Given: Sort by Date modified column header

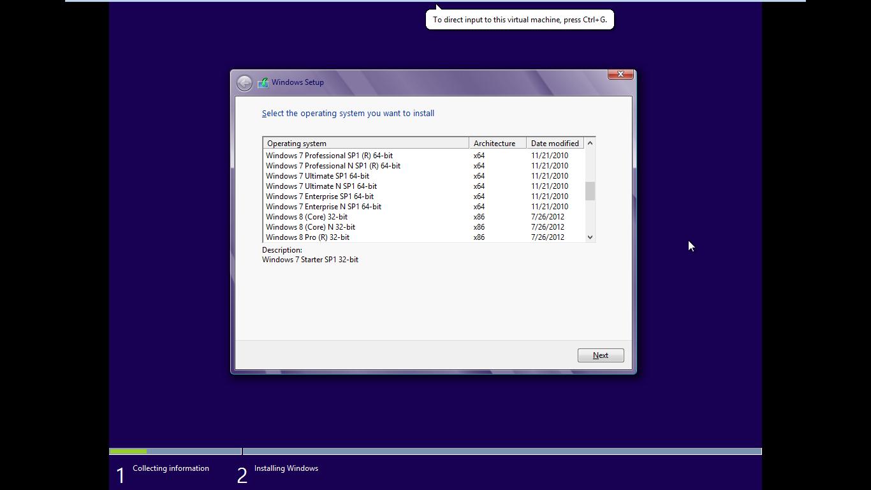Looking at the screenshot, I should (555, 144).
